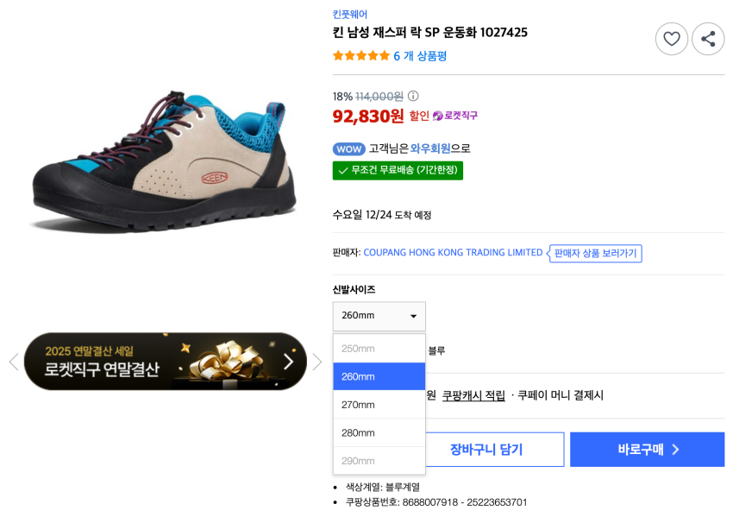Choose 280mm from size list

point(379,432)
